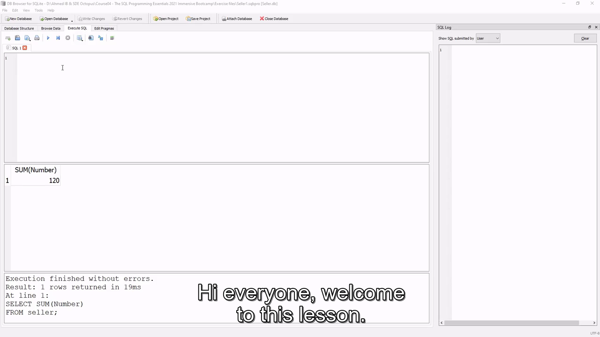Click the Open SQL file icon
Image resolution: width=600 pixels, height=337 pixels.
[17, 38]
